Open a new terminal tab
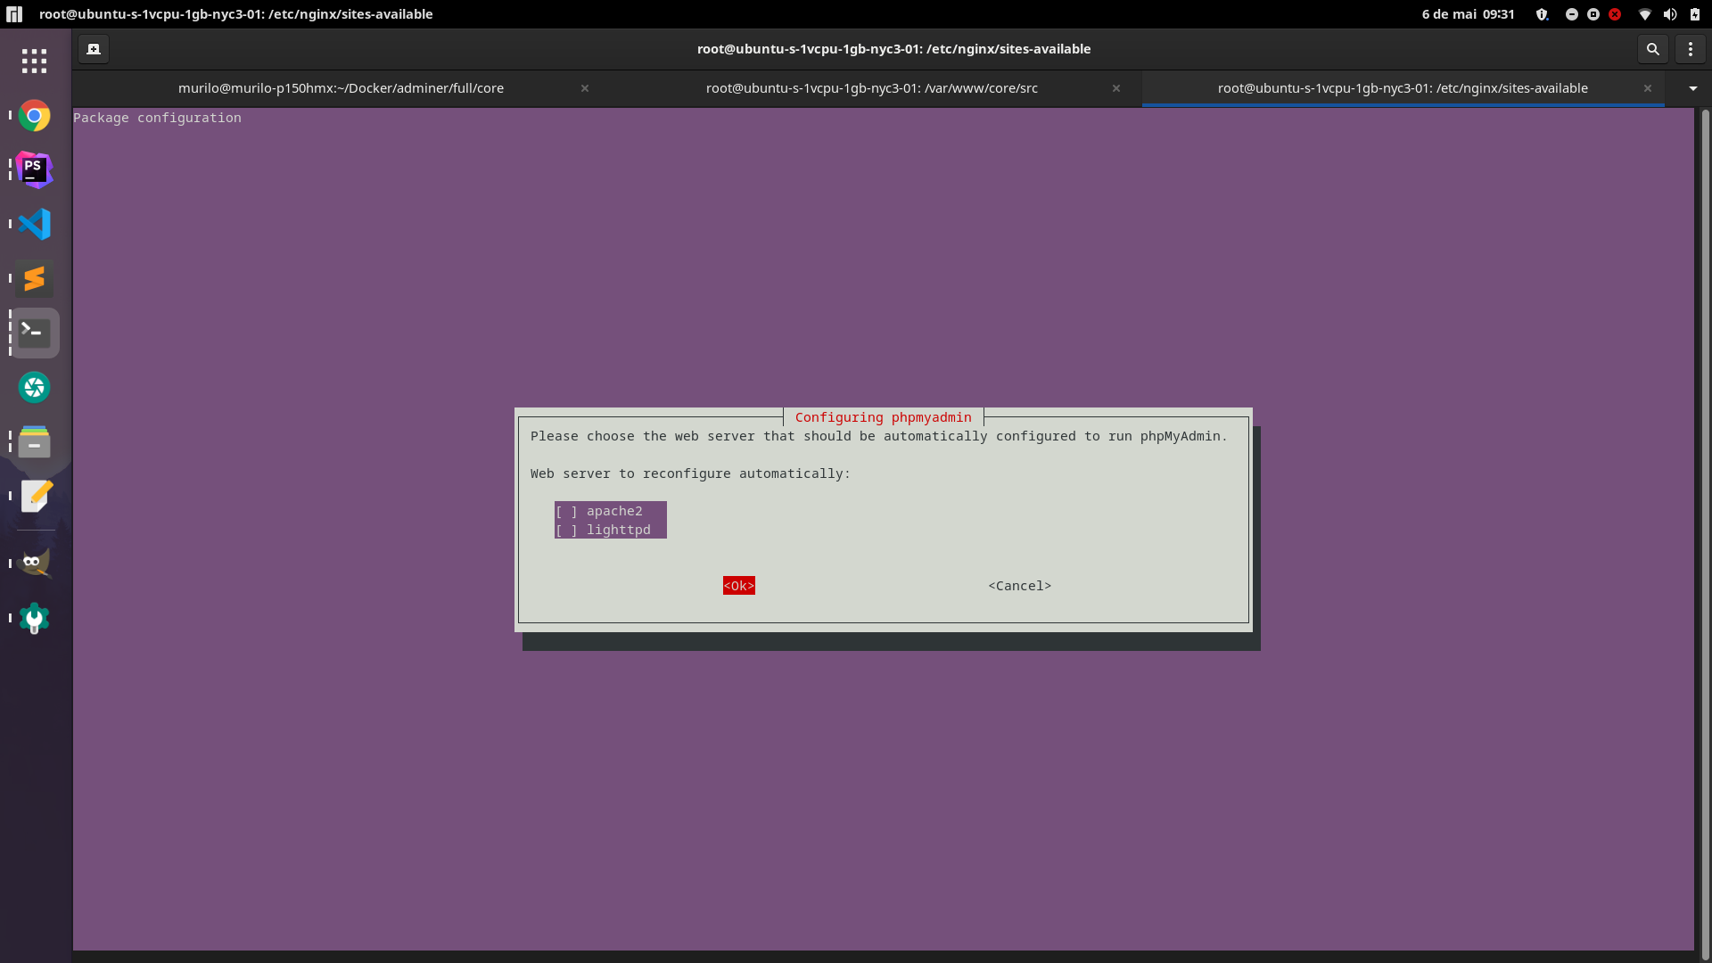Screen dimensions: 1712x963 point(94,49)
